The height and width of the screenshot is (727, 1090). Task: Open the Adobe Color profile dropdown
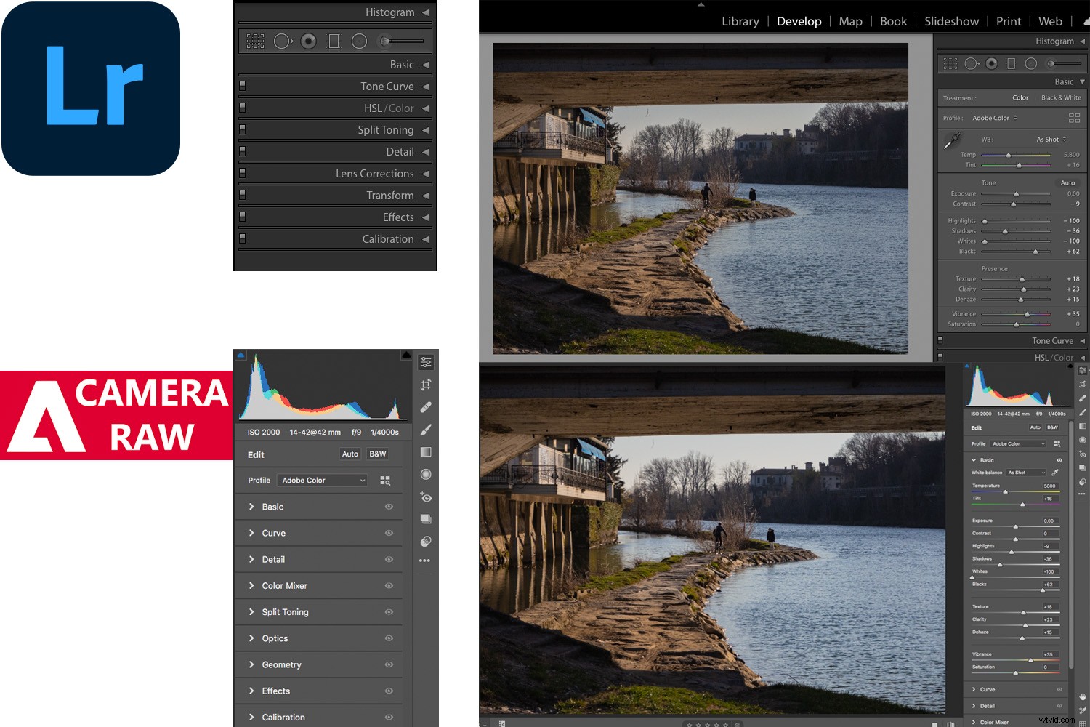click(x=322, y=480)
